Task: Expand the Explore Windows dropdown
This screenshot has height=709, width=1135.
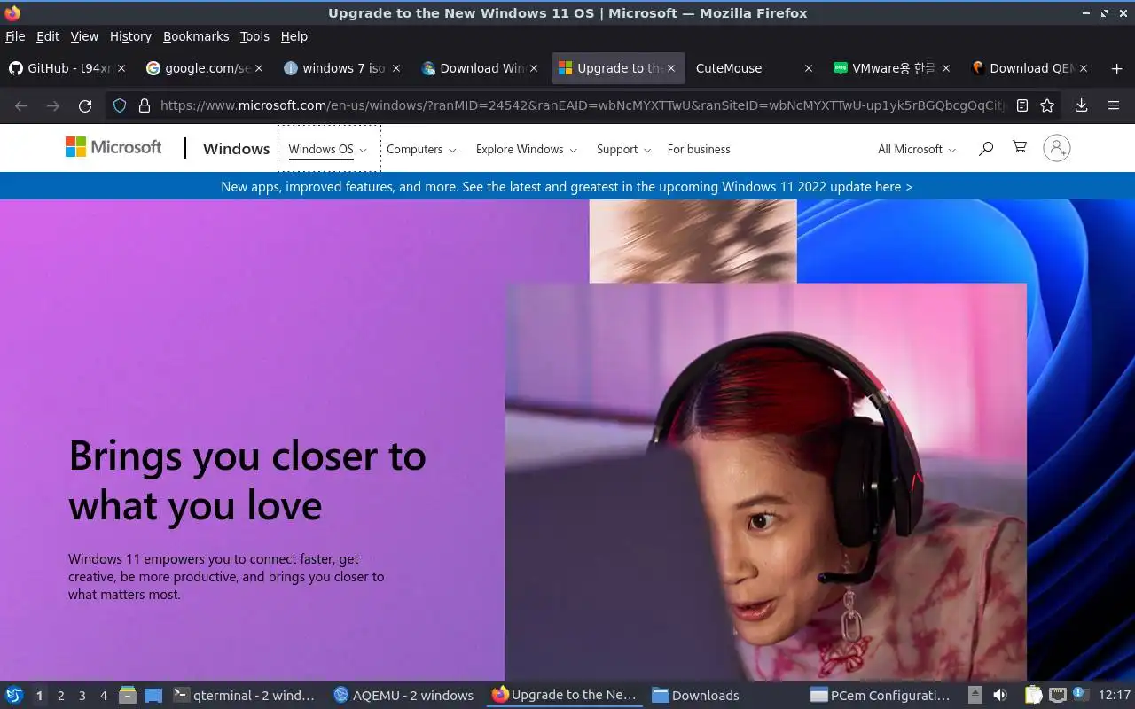Action: coord(526,149)
